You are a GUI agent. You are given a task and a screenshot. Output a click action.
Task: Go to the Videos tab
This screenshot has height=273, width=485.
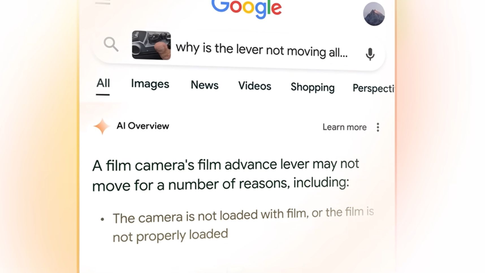pyautogui.click(x=255, y=86)
